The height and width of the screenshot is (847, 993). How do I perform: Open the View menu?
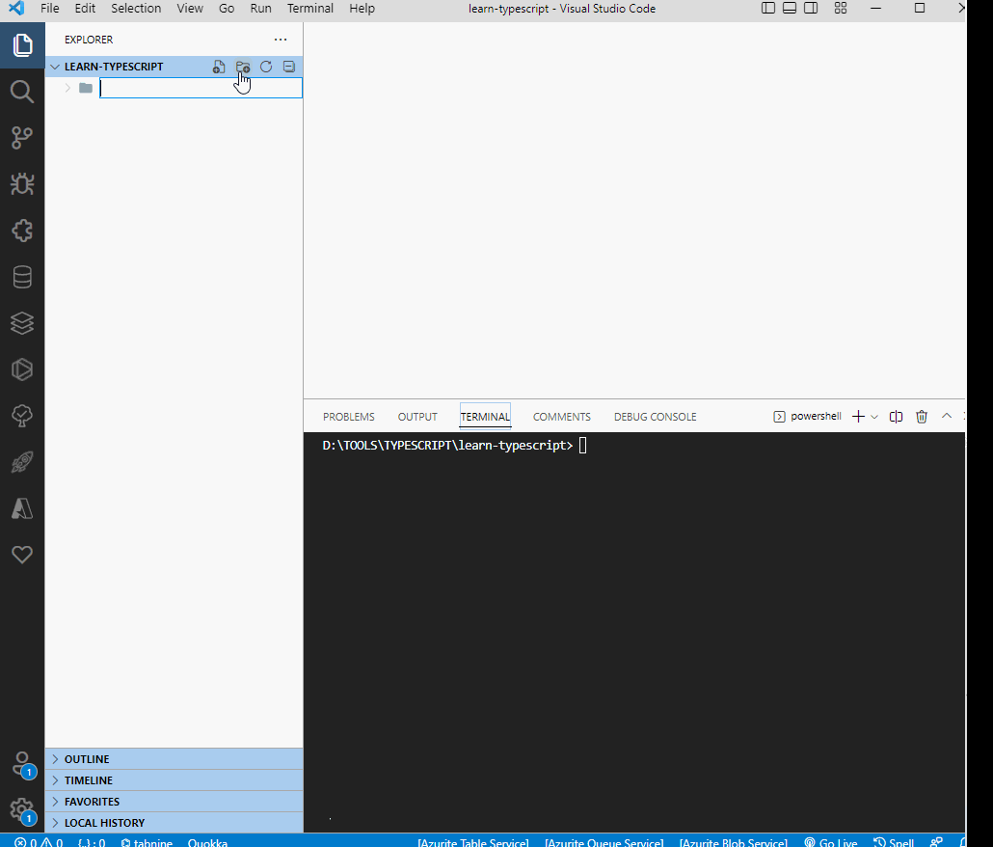click(190, 9)
